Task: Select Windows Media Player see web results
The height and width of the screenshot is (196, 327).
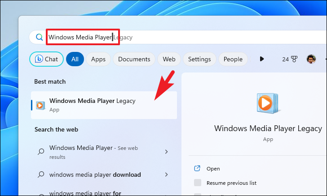Action: click(104, 152)
